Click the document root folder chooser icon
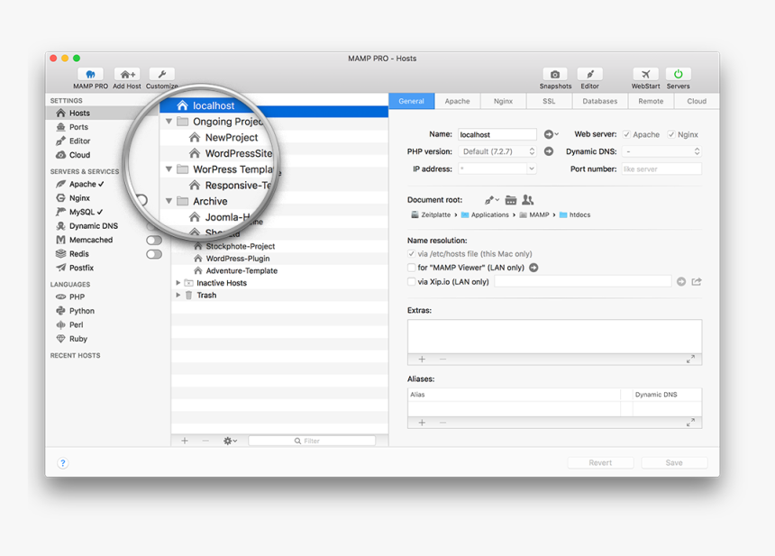 click(x=511, y=200)
